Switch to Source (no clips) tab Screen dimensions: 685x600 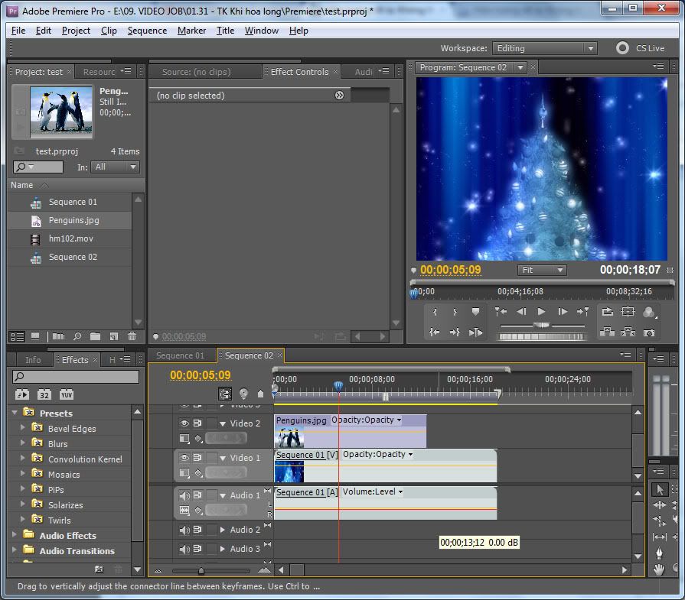[x=196, y=72]
